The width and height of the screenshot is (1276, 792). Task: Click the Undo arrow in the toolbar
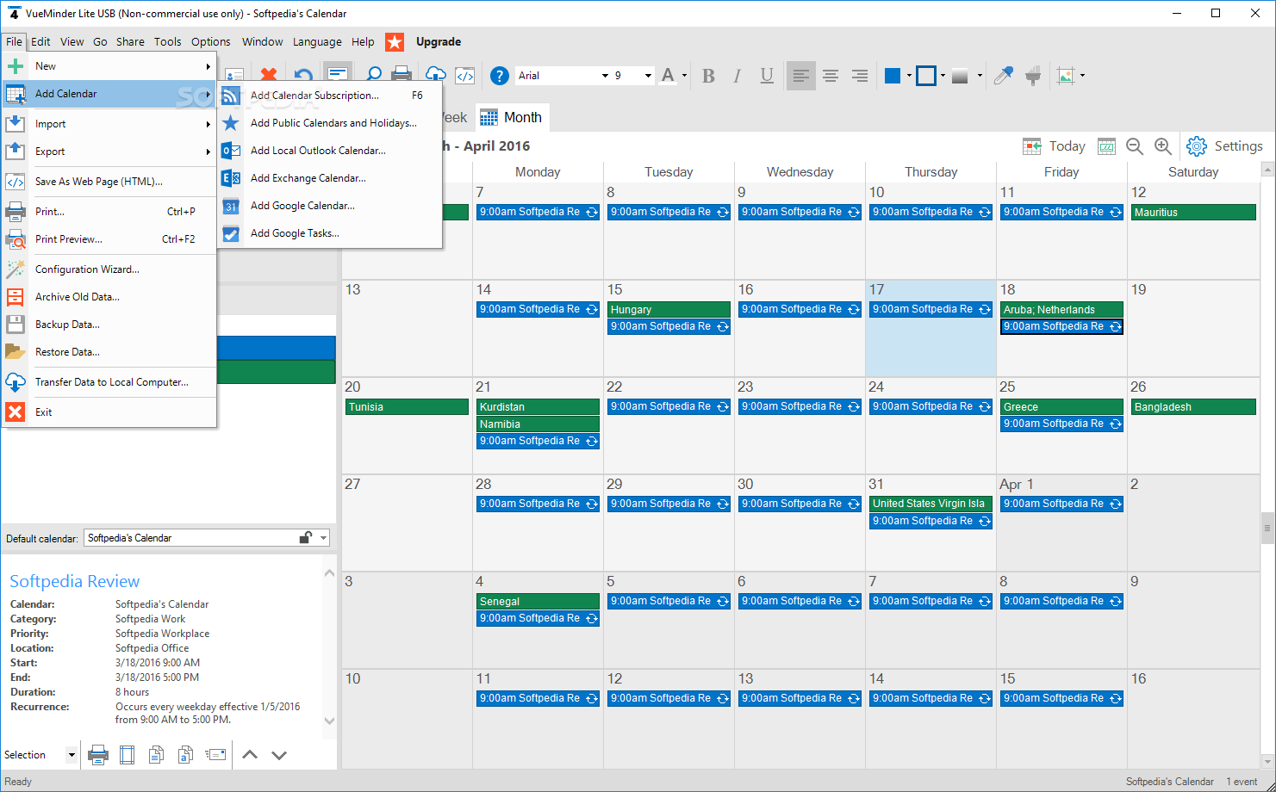click(302, 76)
